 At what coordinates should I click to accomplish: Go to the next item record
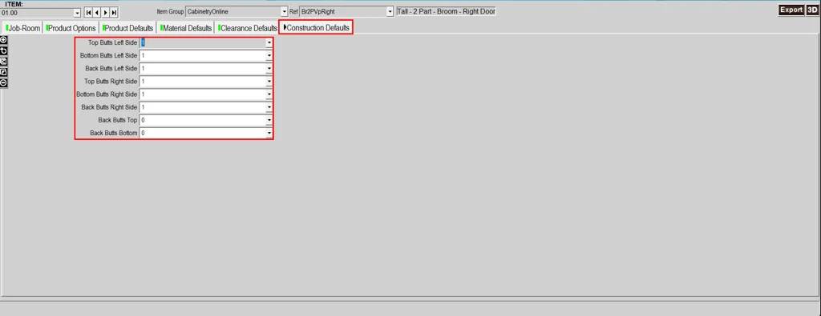click(106, 12)
